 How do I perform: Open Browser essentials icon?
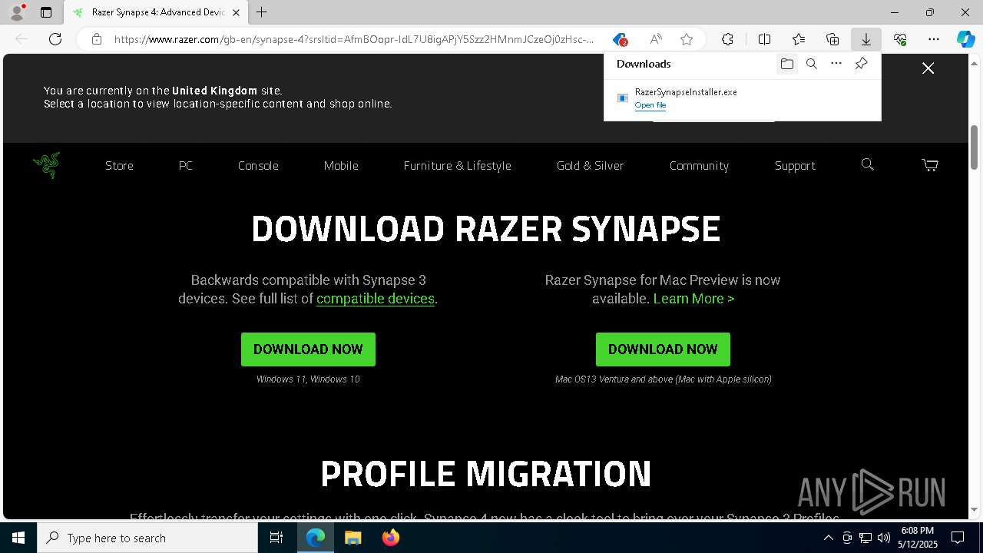pyautogui.click(x=900, y=39)
